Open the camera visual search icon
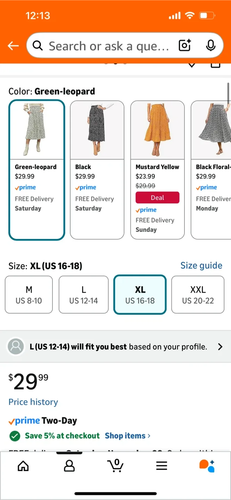The image size is (231, 500). 184,45
